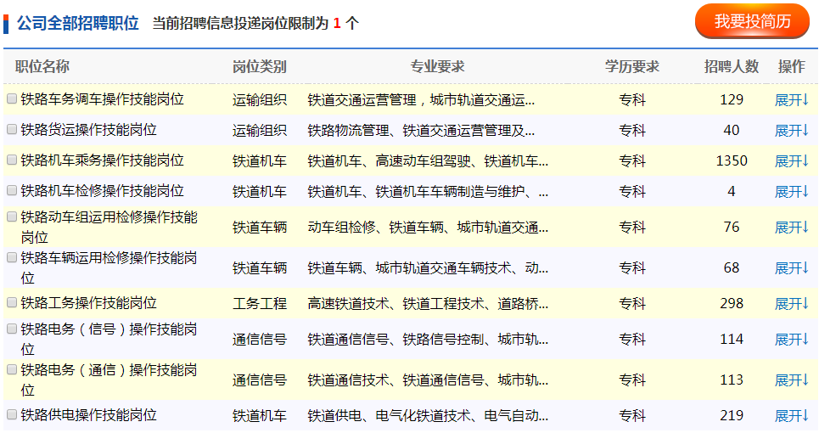Check the 铁路动车组运用检修 position checkbox
Screen dimensions: 819x433
(12, 217)
